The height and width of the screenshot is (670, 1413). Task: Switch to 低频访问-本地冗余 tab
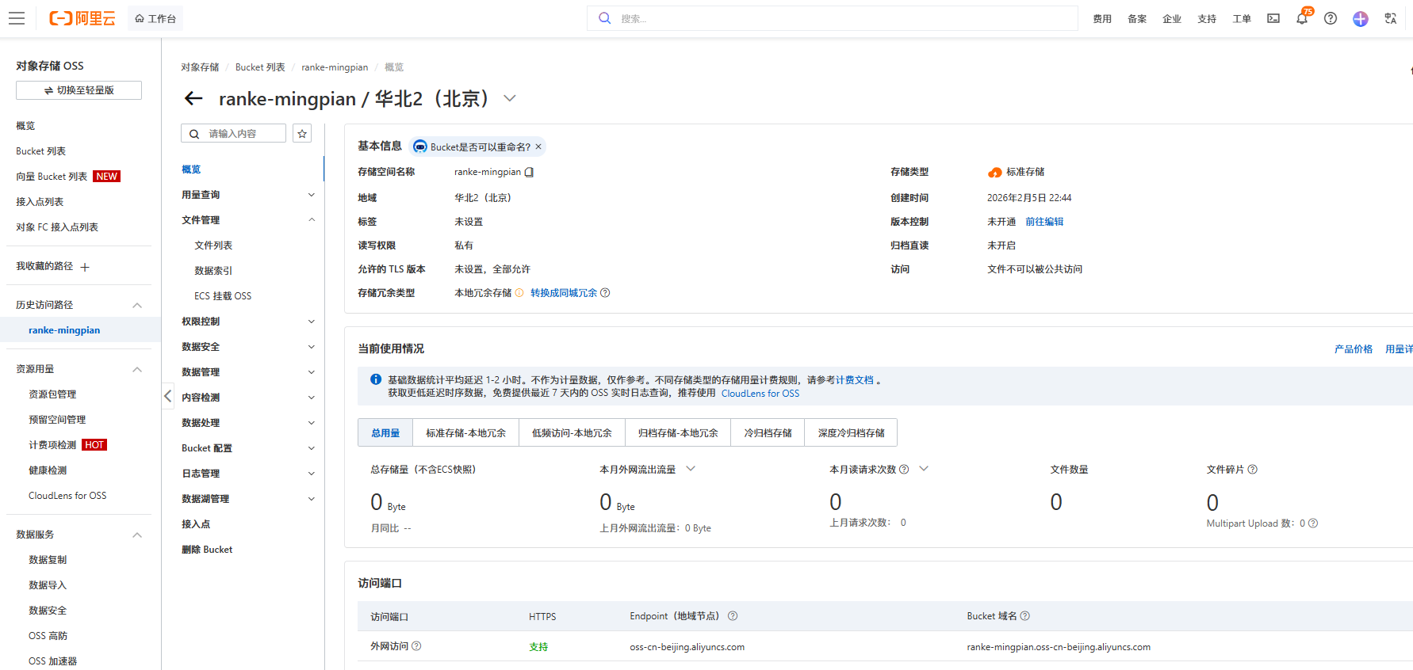point(572,433)
